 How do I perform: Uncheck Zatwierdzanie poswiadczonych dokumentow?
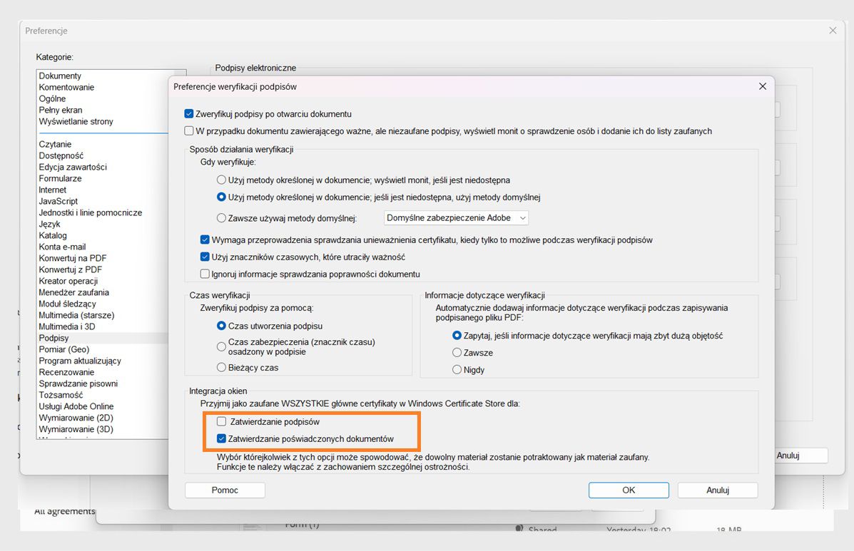click(222, 437)
